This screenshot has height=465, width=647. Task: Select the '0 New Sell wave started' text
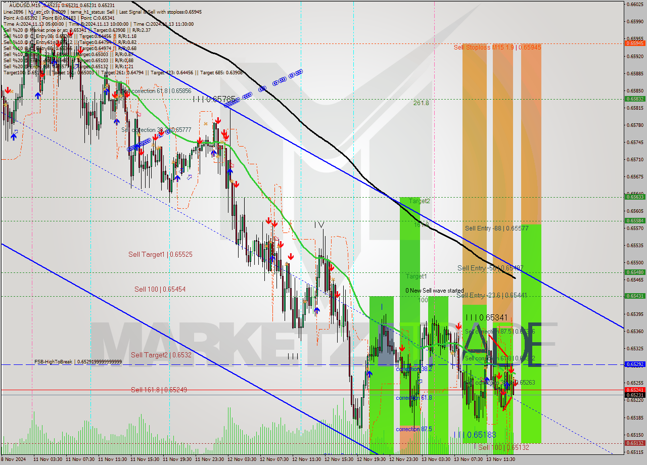(434, 291)
